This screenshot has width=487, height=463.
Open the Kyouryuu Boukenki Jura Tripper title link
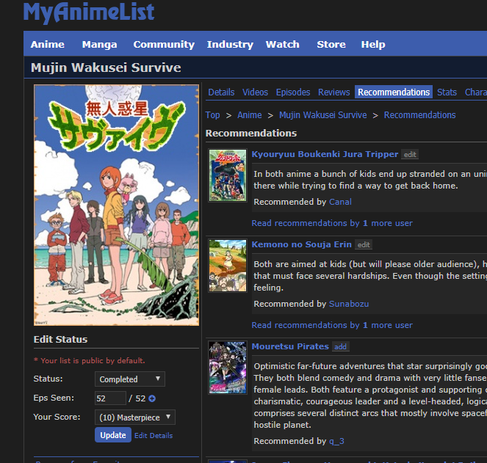click(x=325, y=154)
